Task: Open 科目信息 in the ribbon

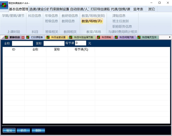Action: pos(35,16)
